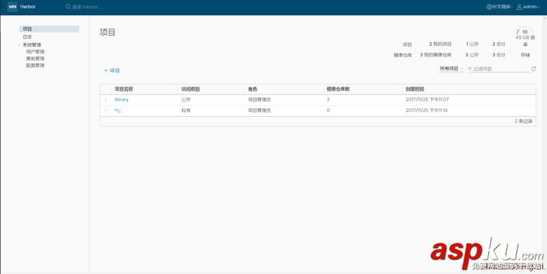Click the 3 我的镜像仓库 statistic

point(436,55)
